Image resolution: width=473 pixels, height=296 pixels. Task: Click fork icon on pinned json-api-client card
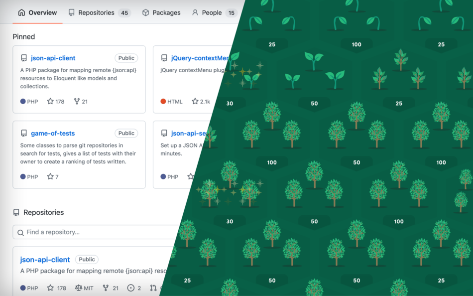point(77,101)
